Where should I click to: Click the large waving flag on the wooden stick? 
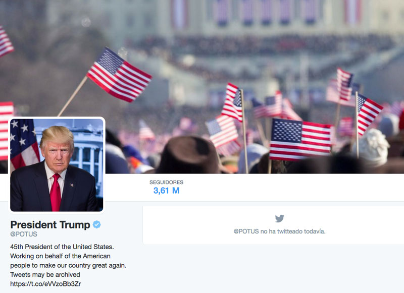(x=119, y=75)
